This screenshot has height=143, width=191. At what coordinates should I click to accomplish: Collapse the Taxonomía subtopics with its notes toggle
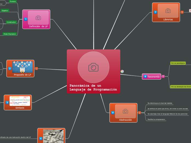pos(163,77)
